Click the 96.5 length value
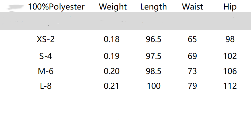 (x=153, y=39)
